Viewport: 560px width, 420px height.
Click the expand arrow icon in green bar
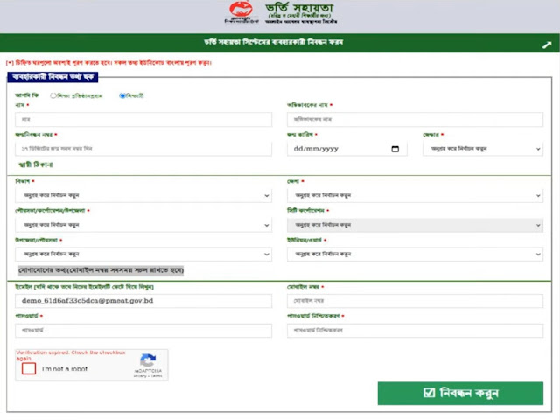pos(547,44)
